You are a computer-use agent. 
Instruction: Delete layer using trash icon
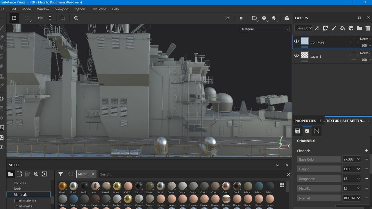click(368, 28)
